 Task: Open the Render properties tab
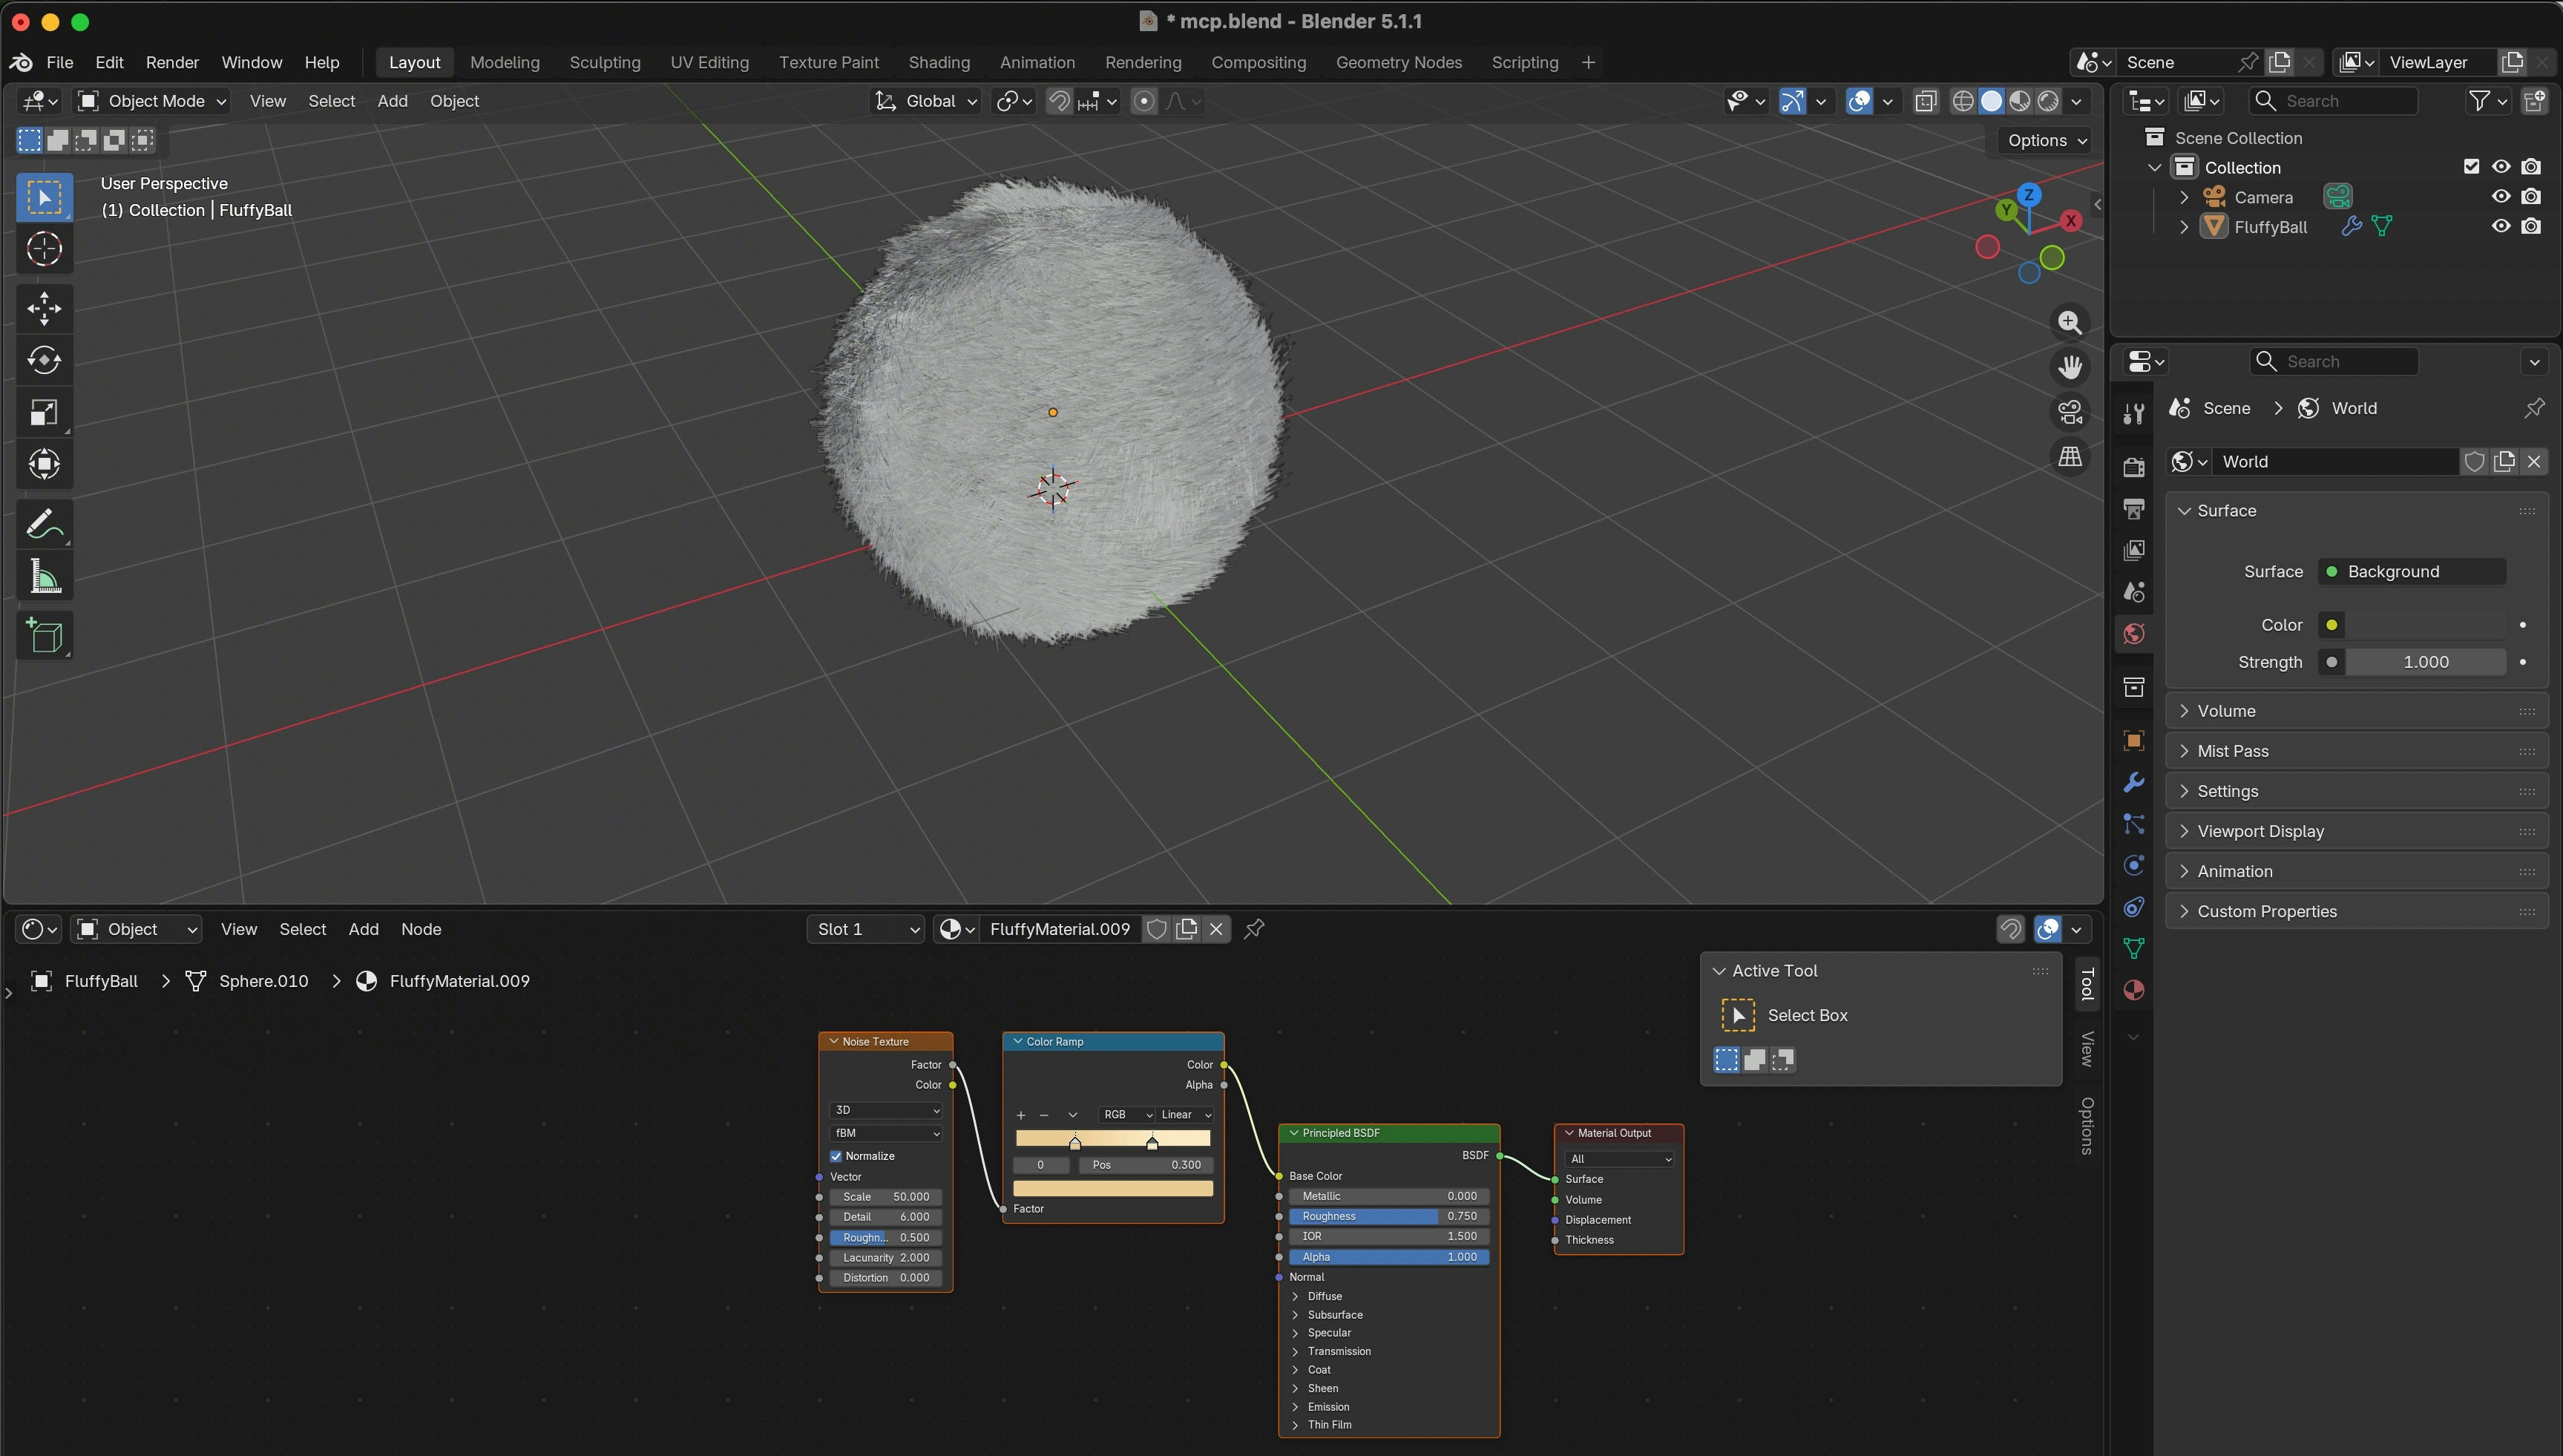point(2133,467)
